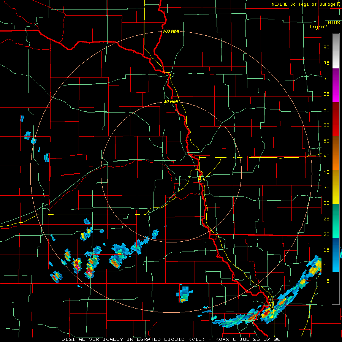
Task: Click the "10" scale value
Action: tap(326, 266)
